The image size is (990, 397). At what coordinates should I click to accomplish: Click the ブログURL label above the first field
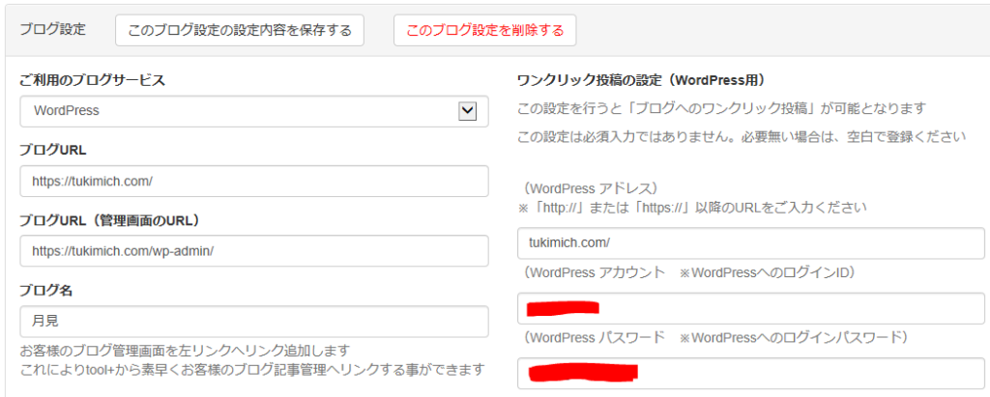[x=53, y=151]
